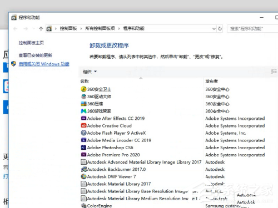Click the 360安全卫士 program icon
This screenshot has height=208, width=278.
click(83, 89)
